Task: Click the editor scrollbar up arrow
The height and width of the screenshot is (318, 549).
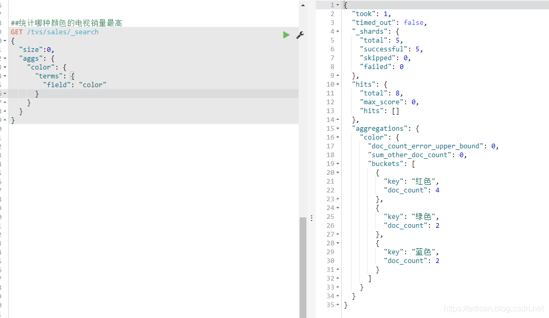Action: 303,5
